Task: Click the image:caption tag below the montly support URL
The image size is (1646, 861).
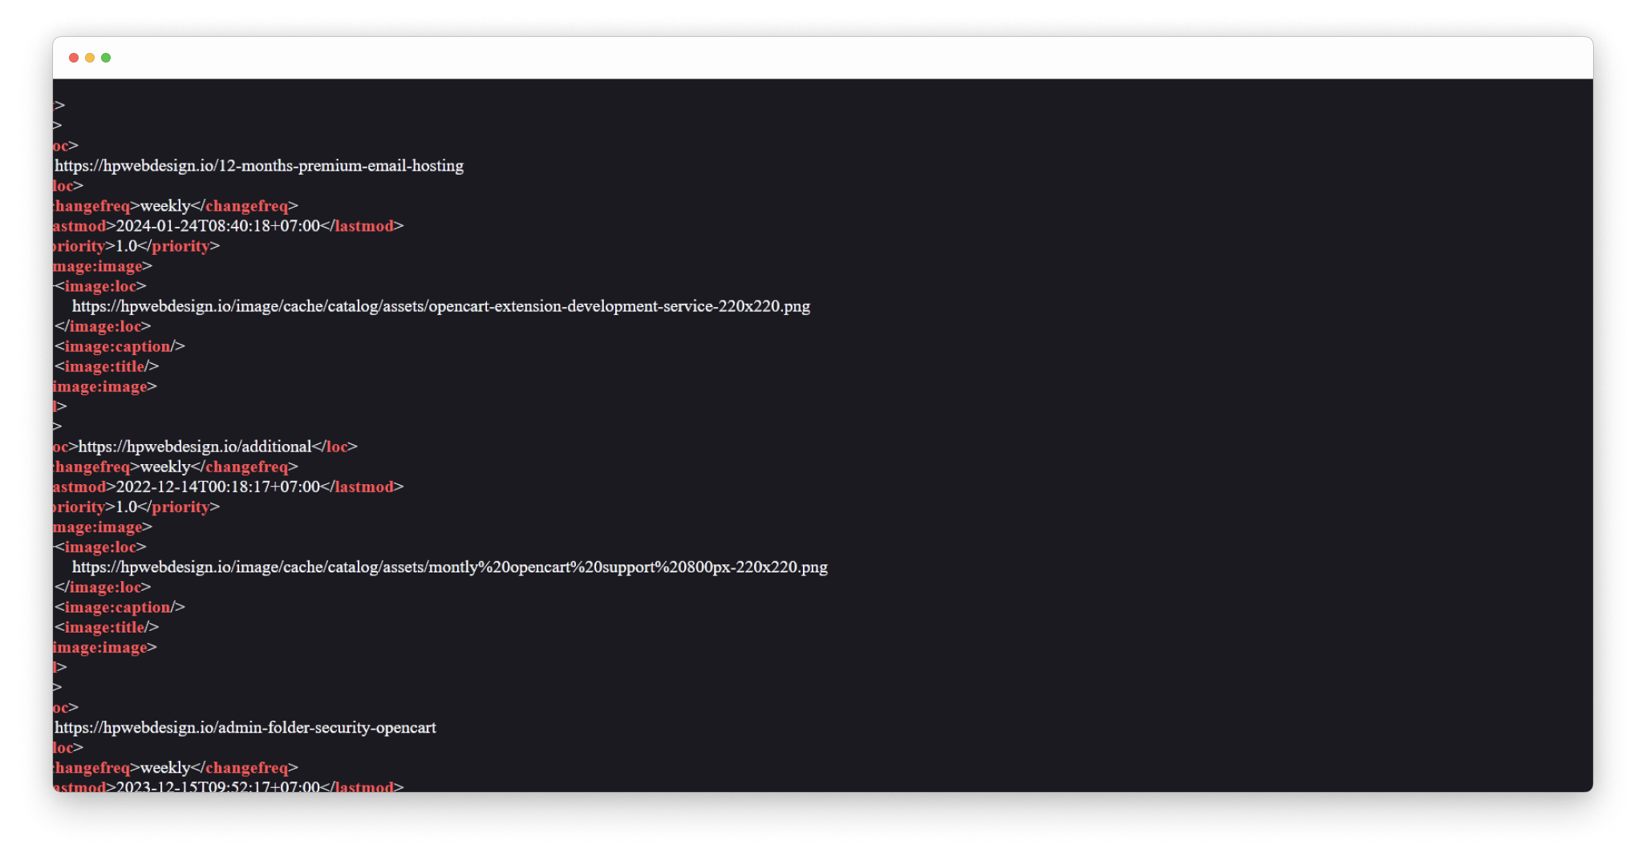Action: tap(120, 607)
